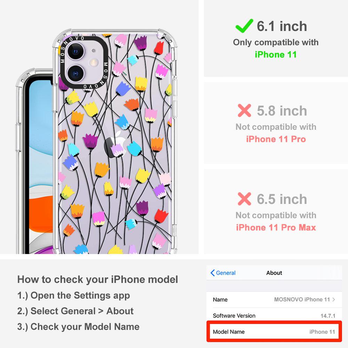Click the red X beside 5.8 inch
This screenshot has width=348, height=348.
coord(244,111)
